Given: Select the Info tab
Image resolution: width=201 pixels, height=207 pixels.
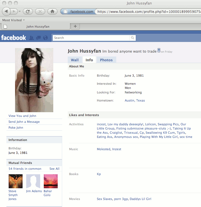Looking at the screenshot, I should tap(89, 60).
